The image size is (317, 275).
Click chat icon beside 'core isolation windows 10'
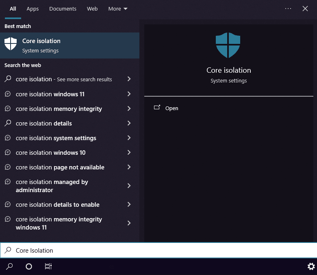click(x=8, y=152)
